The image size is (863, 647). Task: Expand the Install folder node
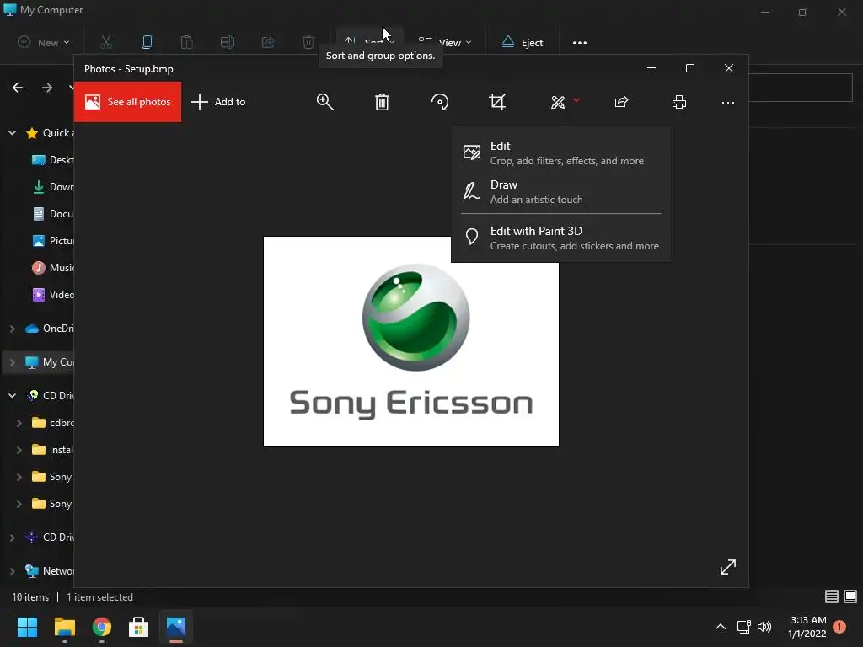tap(19, 450)
